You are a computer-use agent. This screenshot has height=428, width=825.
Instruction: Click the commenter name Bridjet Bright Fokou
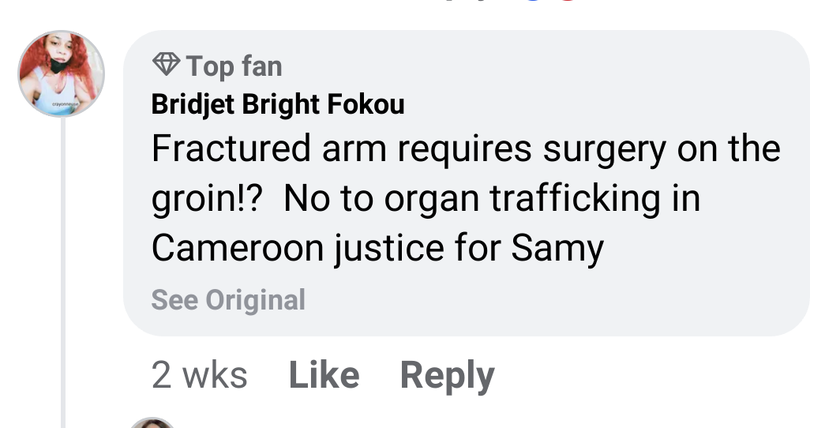277,104
